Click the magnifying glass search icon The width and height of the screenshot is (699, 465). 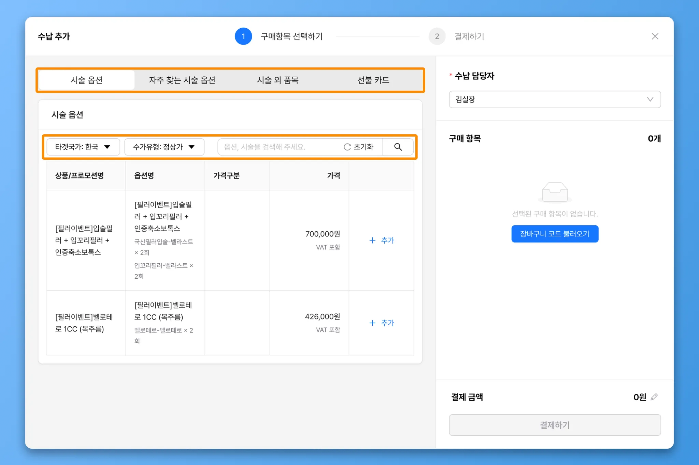tap(398, 147)
